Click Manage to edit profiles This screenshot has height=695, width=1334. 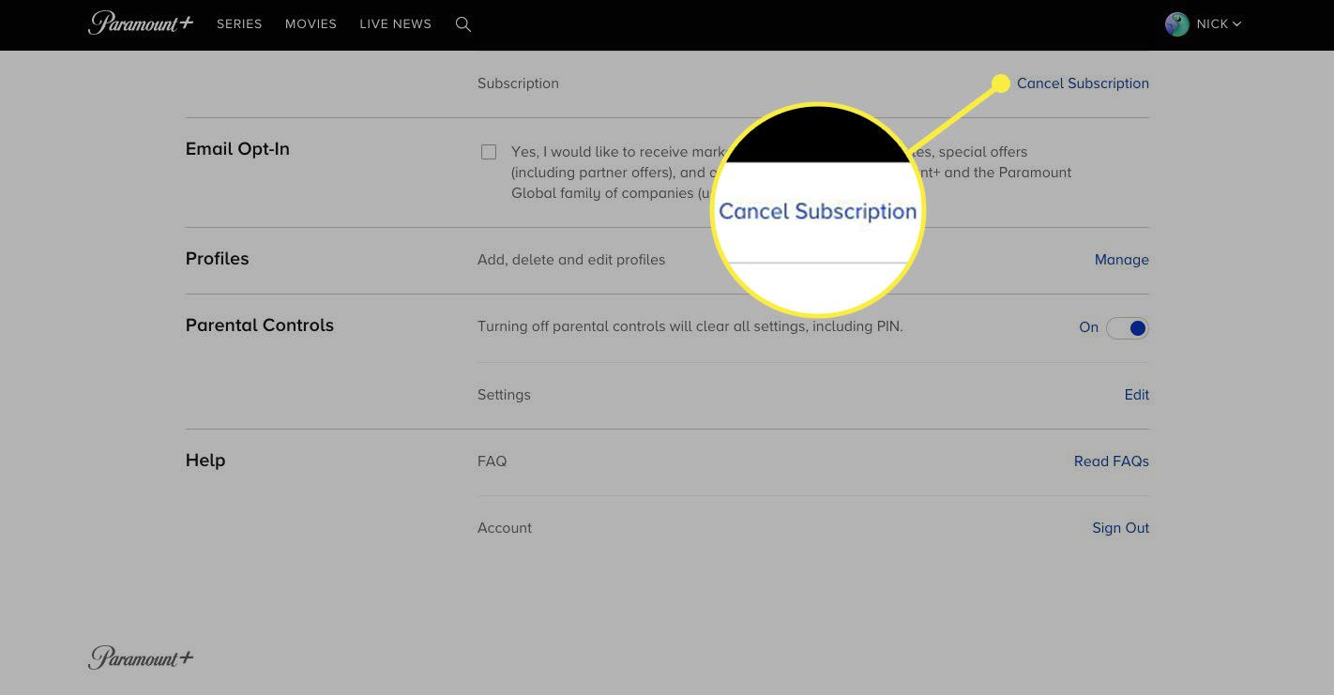[x=1121, y=260]
